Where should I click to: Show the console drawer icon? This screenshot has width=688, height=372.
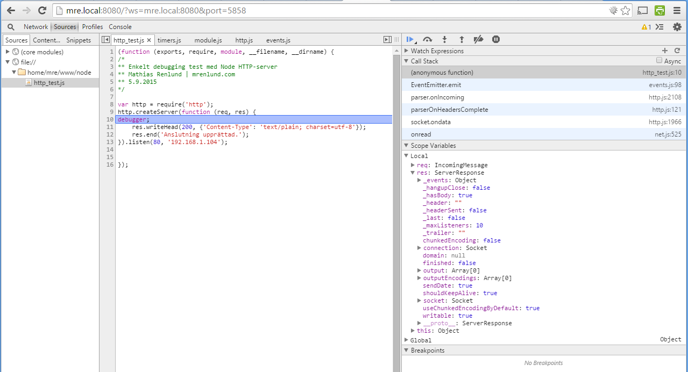pos(660,27)
